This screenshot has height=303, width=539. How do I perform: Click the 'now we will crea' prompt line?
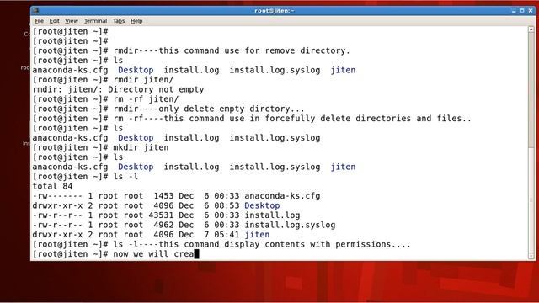point(116,254)
